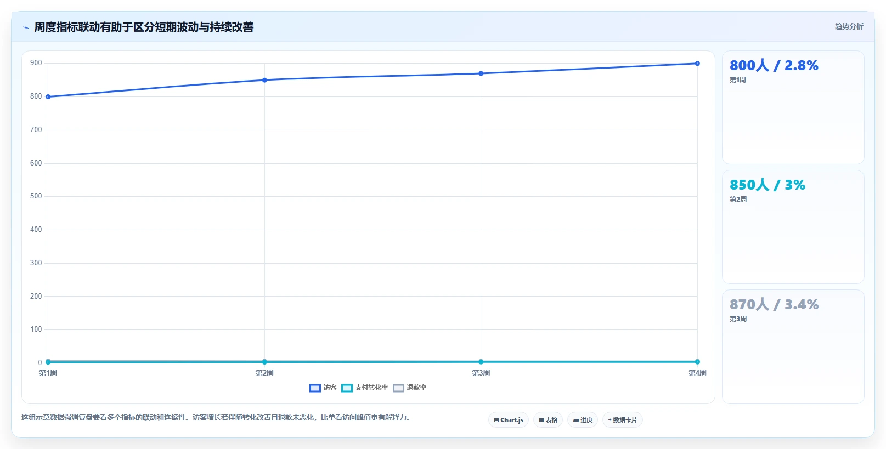
Task: Toggle the 退款率 series in the legend
Action: 410,388
